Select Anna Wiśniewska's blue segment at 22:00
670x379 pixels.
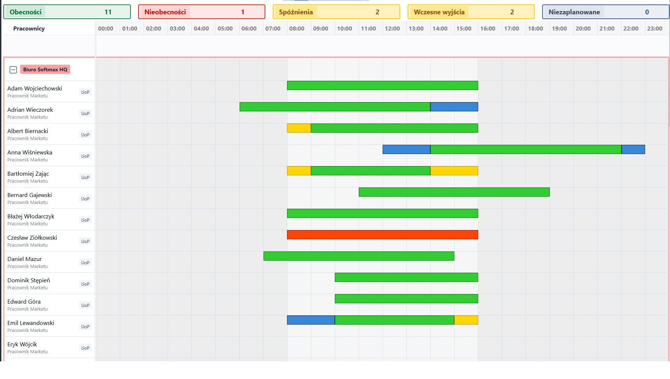point(633,149)
